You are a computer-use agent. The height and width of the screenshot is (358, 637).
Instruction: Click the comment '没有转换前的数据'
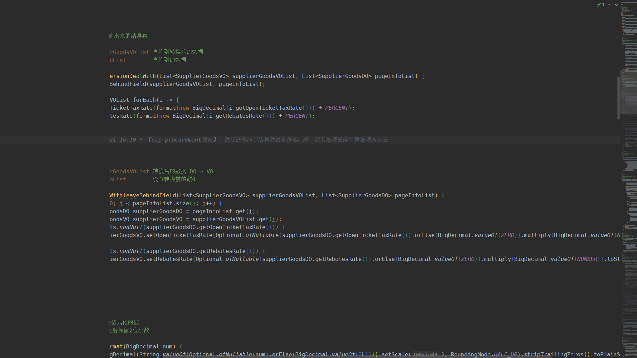point(175,179)
